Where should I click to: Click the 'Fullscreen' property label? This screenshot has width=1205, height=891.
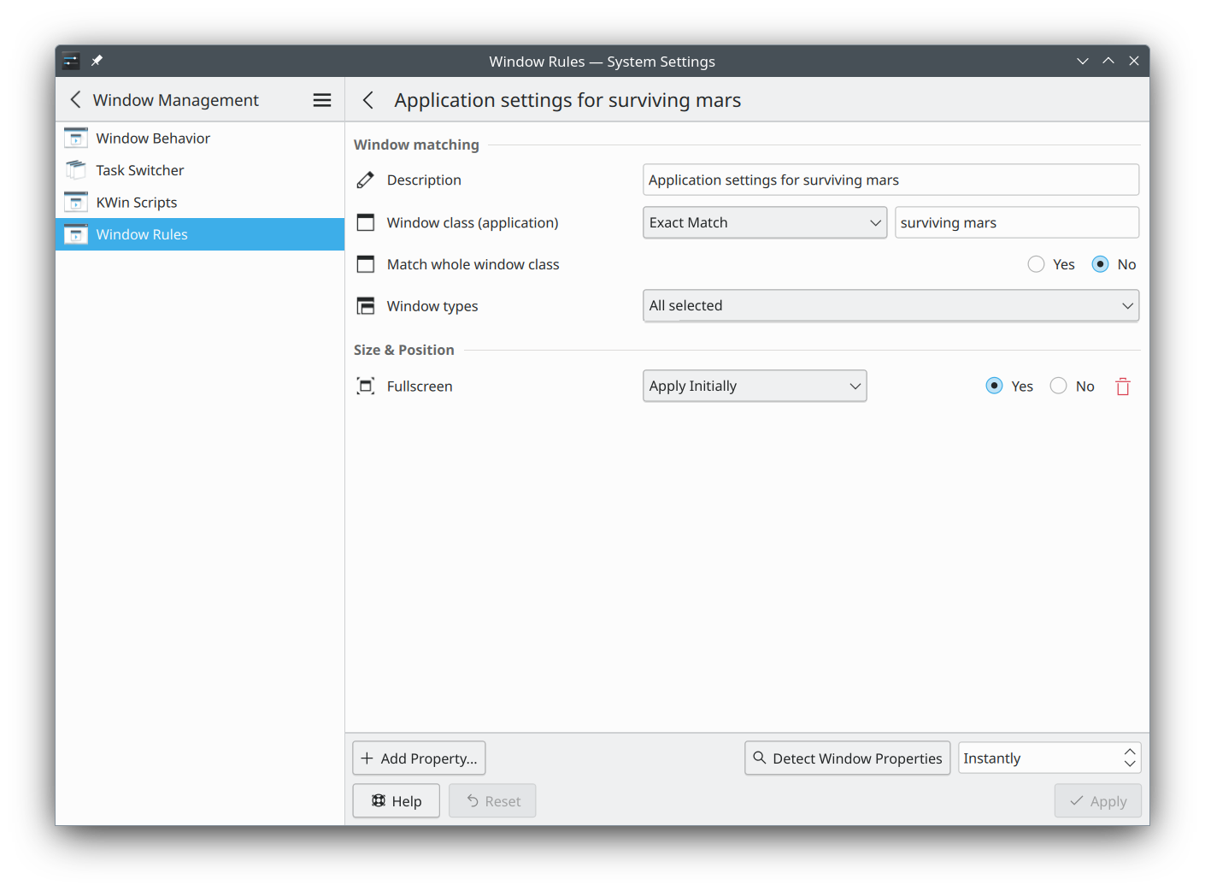(x=420, y=386)
